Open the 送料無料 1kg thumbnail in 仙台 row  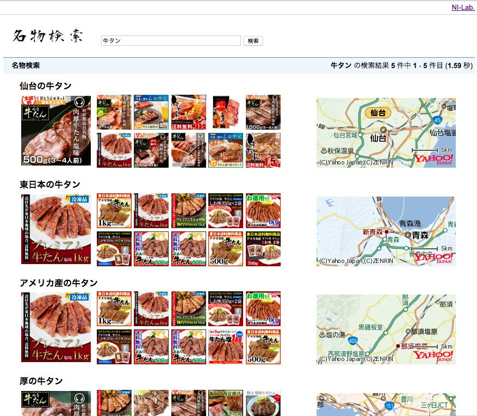pyautogui.click(x=189, y=112)
